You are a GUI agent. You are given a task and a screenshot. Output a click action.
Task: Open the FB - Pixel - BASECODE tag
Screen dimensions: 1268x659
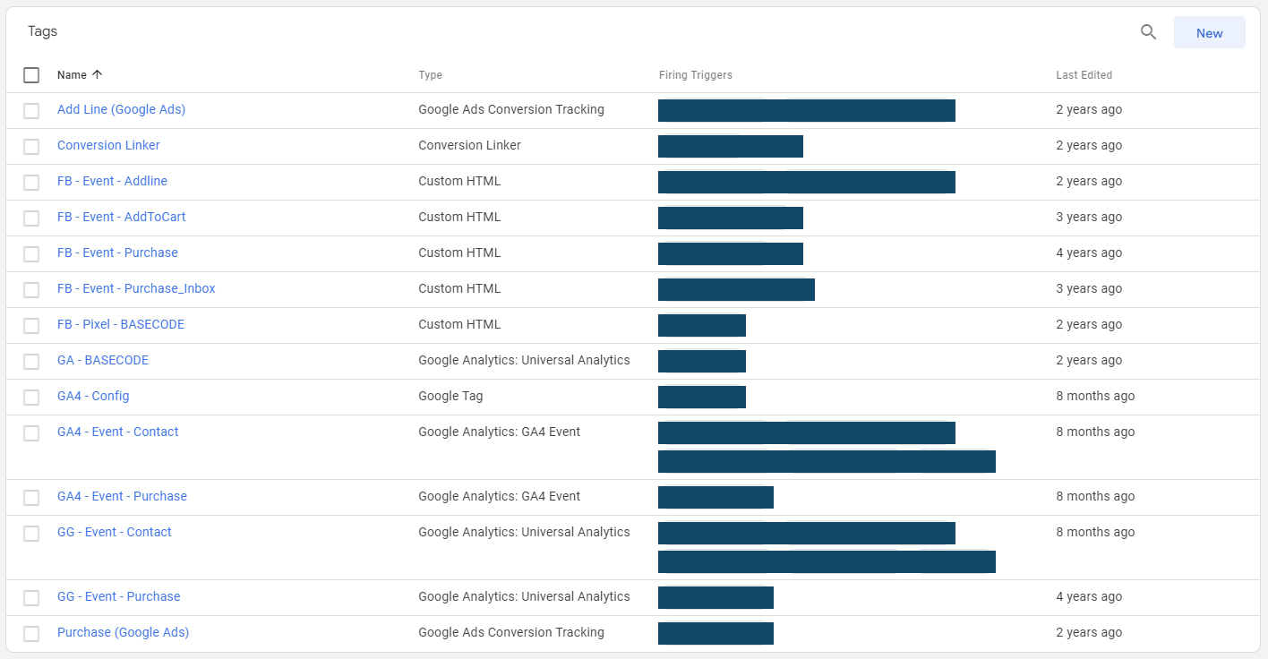click(121, 324)
